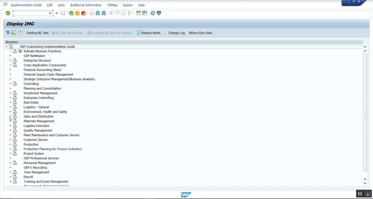Image resolution: width=373 pixels, height=199 pixels.
Task: Click the orange Exit icon
Action: (x=77, y=13)
